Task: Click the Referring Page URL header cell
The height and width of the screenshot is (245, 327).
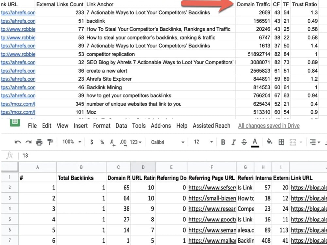Action: point(212,177)
